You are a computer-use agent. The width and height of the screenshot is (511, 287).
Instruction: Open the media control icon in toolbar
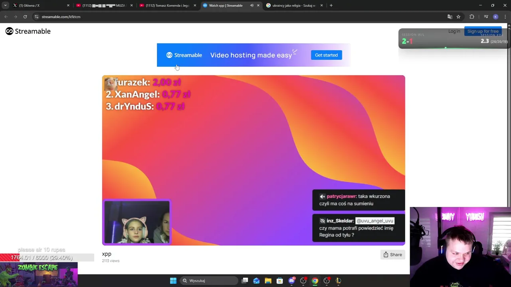pyautogui.click(x=486, y=17)
